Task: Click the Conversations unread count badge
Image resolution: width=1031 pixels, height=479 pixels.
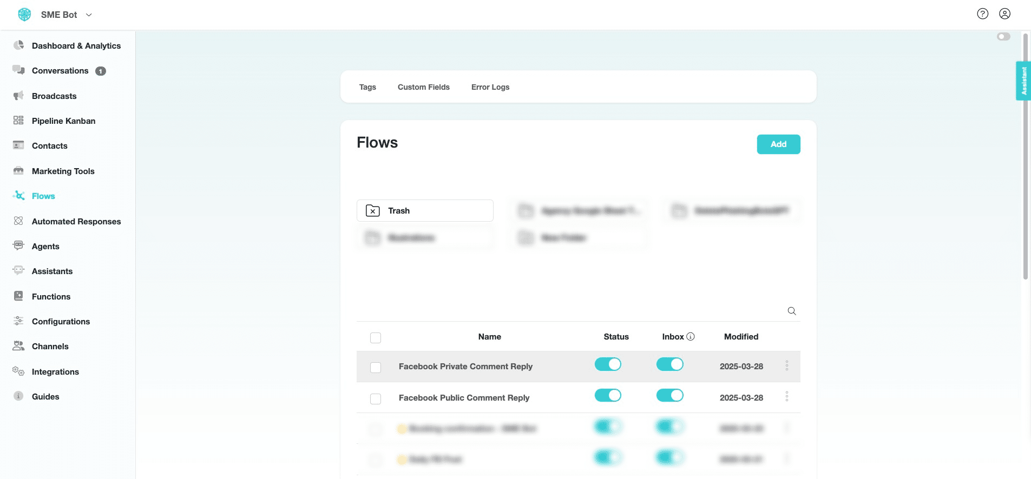Action: tap(101, 71)
